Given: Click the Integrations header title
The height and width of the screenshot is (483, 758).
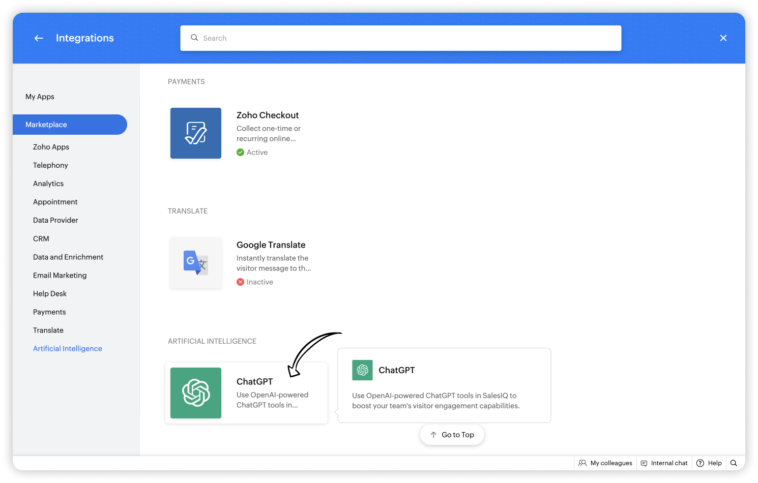Looking at the screenshot, I should click(x=85, y=38).
